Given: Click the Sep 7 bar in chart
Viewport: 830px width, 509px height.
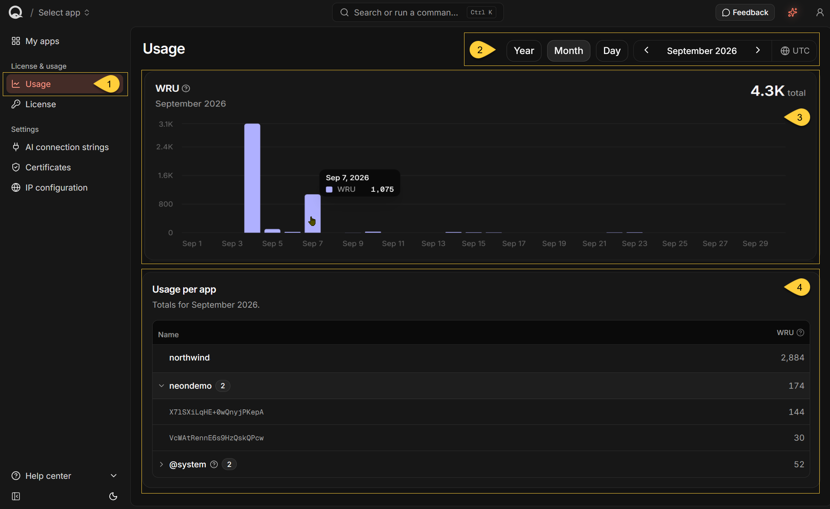Looking at the screenshot, I should (x=313, y=214).
